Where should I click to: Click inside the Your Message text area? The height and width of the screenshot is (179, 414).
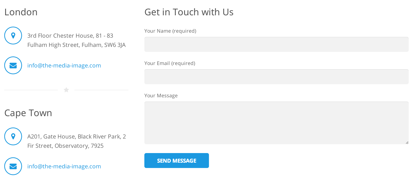point(276,123)
